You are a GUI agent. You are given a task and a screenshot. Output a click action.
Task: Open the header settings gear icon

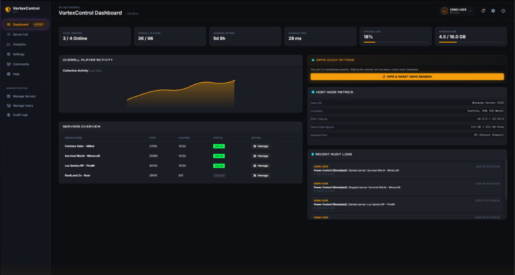click(x=493, y=11)
